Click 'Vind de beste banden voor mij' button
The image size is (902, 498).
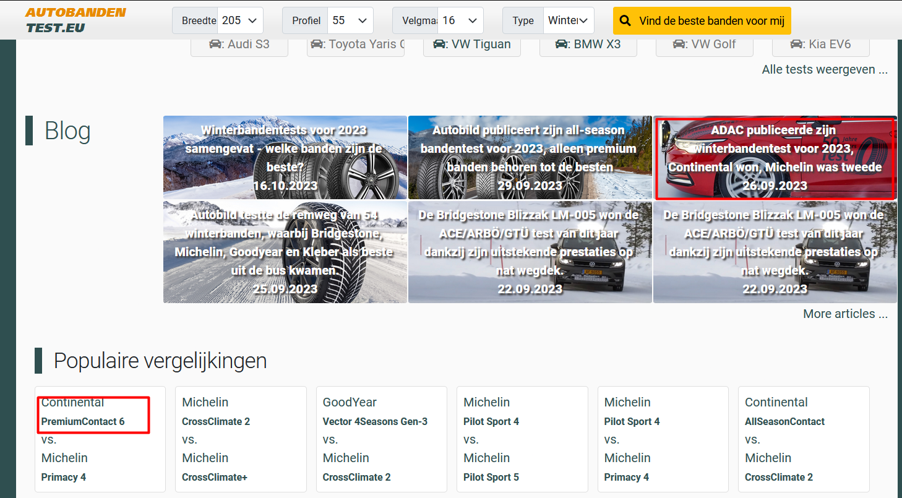[702, 20]
